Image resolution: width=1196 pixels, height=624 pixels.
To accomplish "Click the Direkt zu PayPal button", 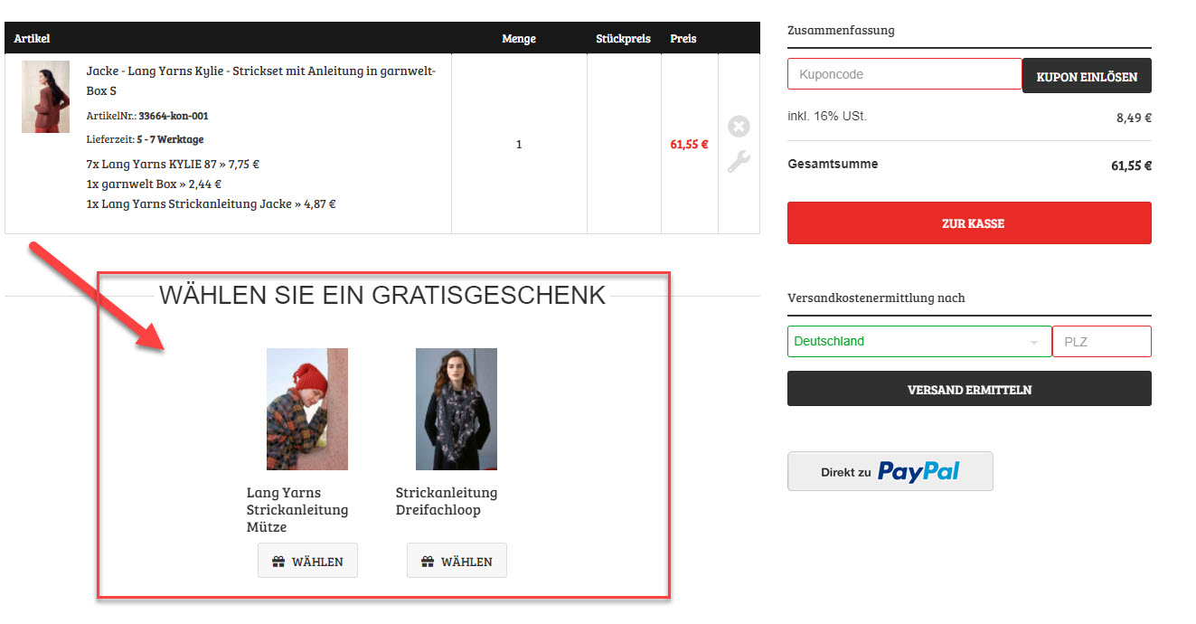I will click(890, 471).
